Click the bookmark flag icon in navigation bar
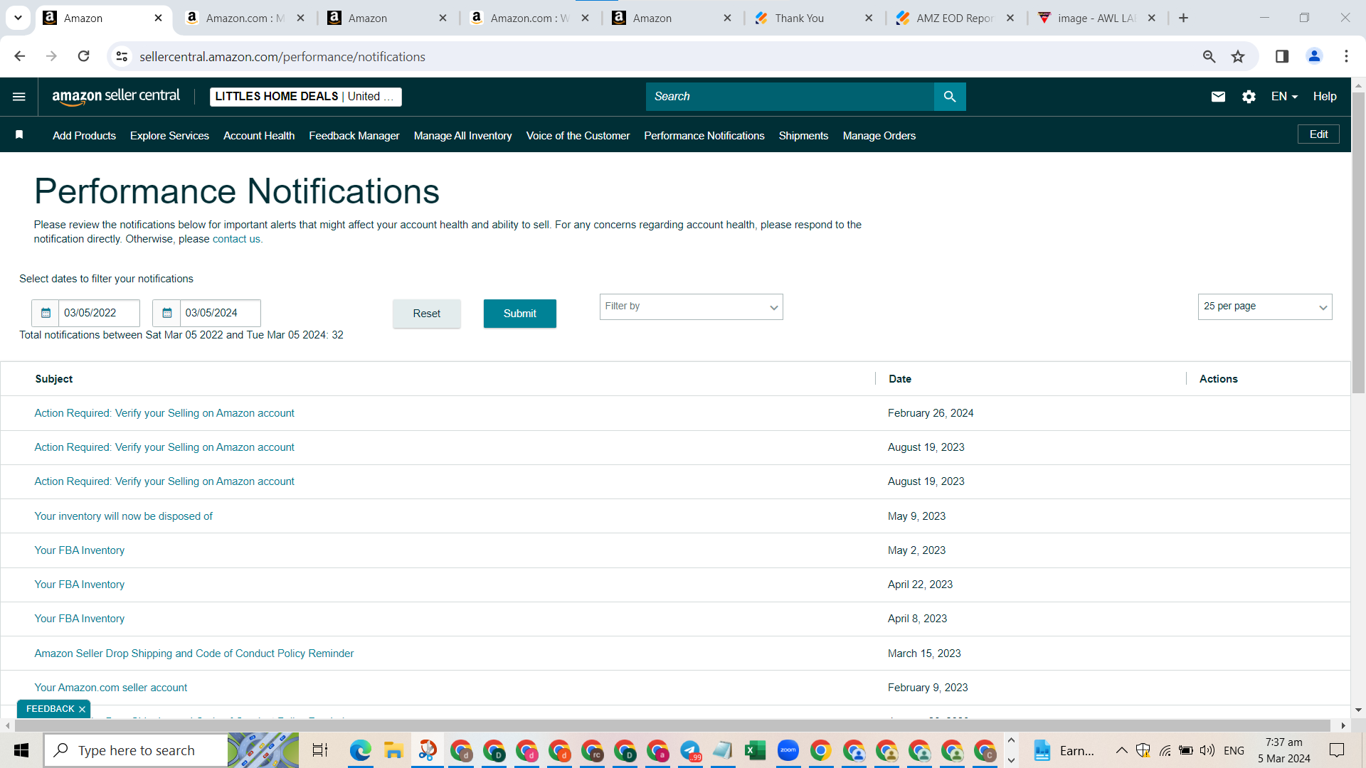This screenshot has width=1366, height=768. coord(19,135)
